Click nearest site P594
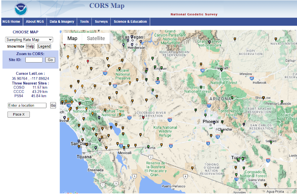 pyautogui.click(x=19, y=96)
